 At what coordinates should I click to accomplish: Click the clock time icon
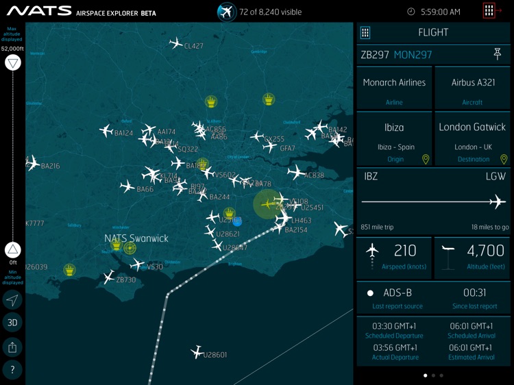click(411, 12)
